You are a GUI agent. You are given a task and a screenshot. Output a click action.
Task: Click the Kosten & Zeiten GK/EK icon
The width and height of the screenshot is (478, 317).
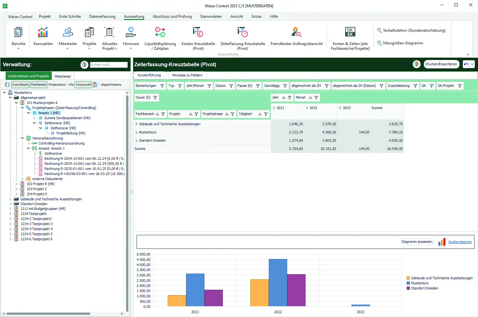point(350,32)
